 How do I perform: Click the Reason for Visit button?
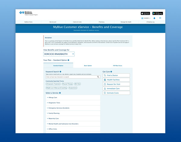116,84
